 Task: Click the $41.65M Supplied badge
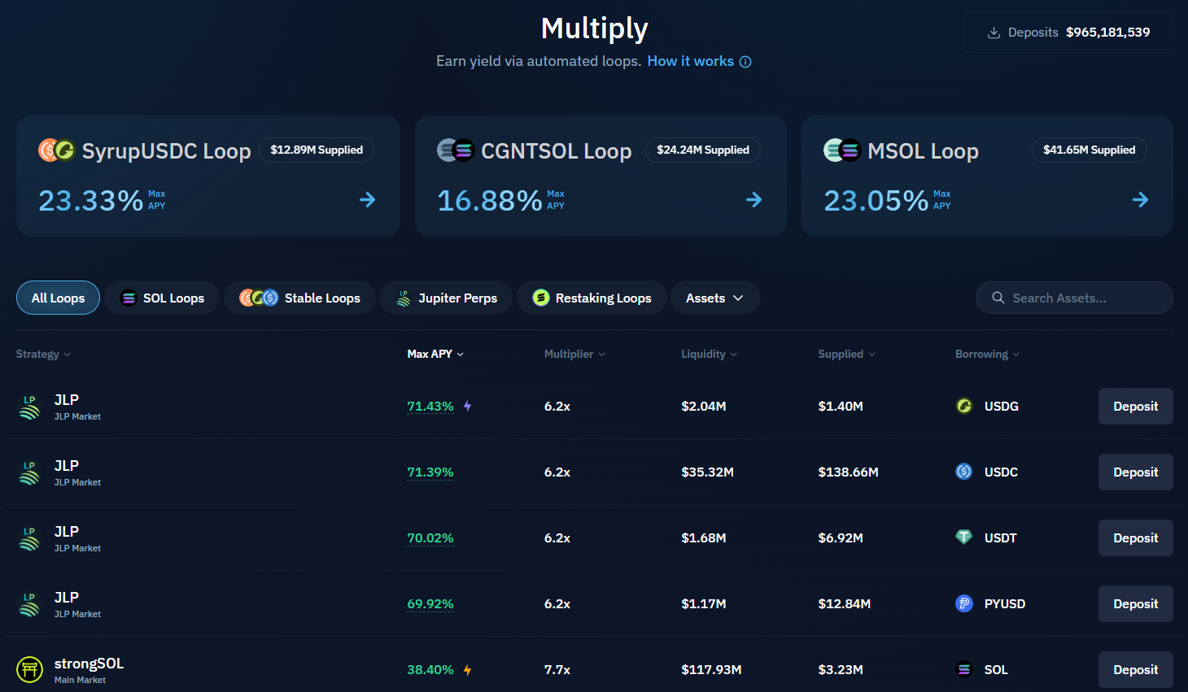1090,150
